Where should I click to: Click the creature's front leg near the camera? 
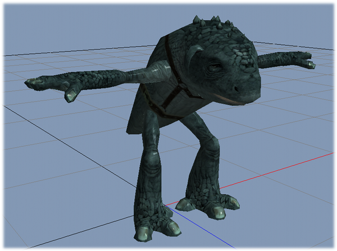[148, 180]
